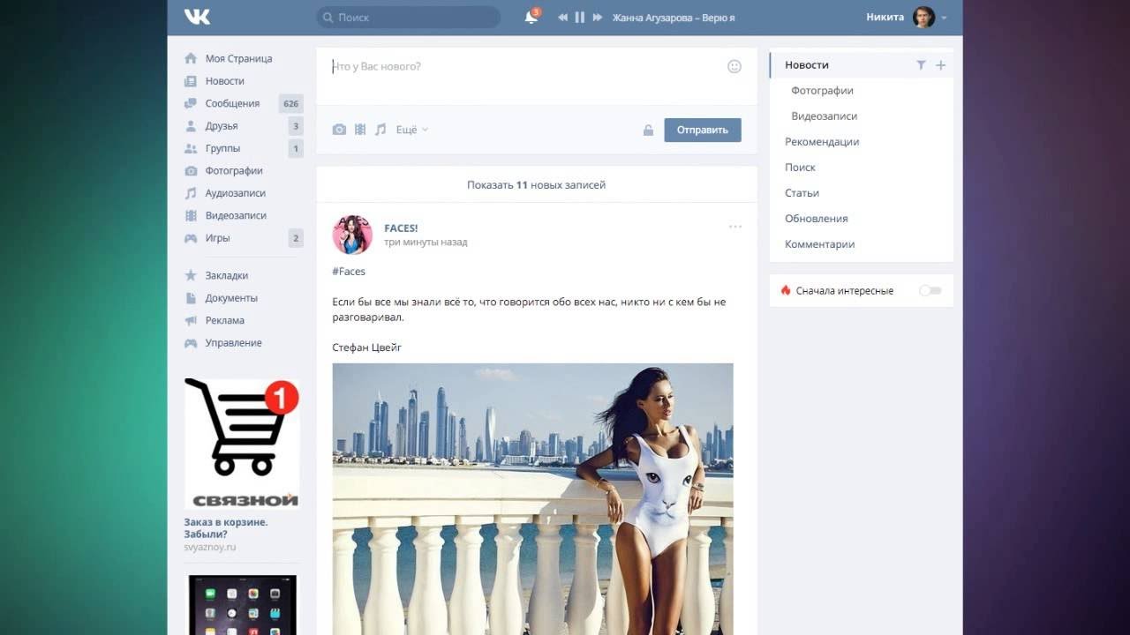Attach a photo with the camera icon

(x=339, y=130)
